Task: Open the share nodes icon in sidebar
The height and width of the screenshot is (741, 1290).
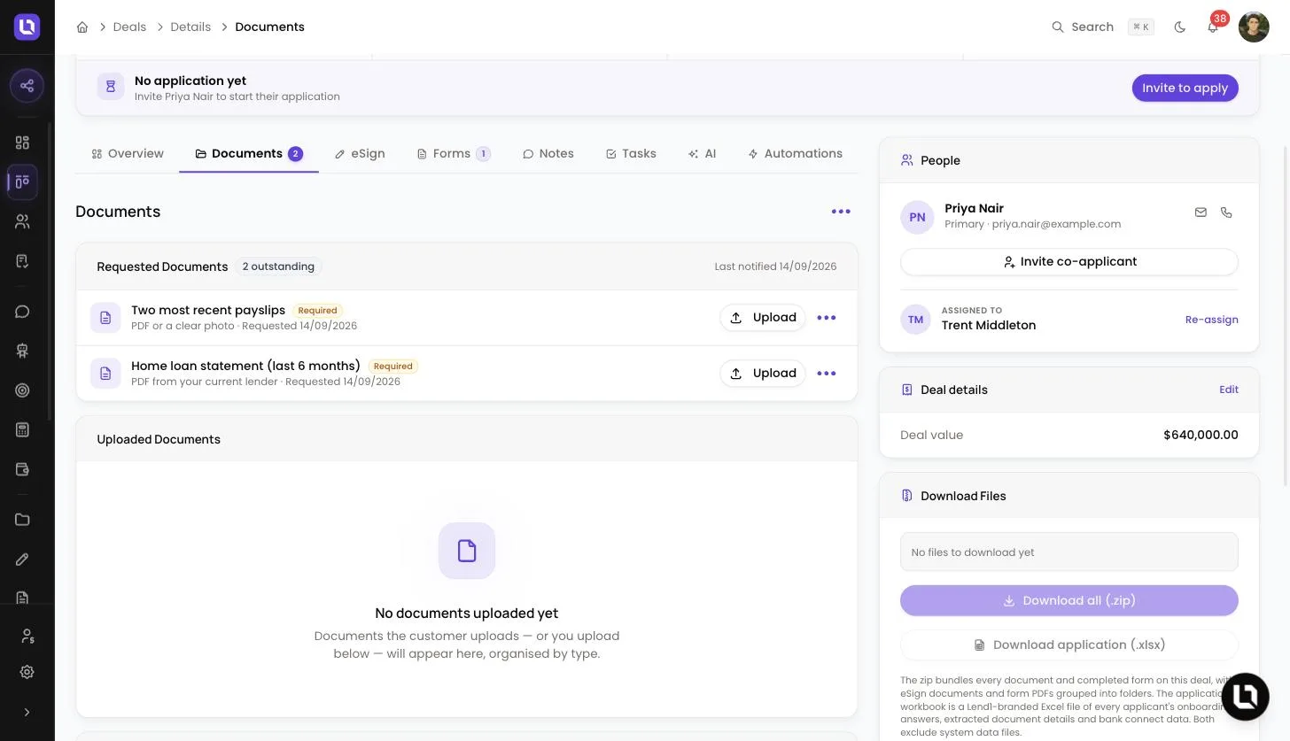Action: coord(27,86)
